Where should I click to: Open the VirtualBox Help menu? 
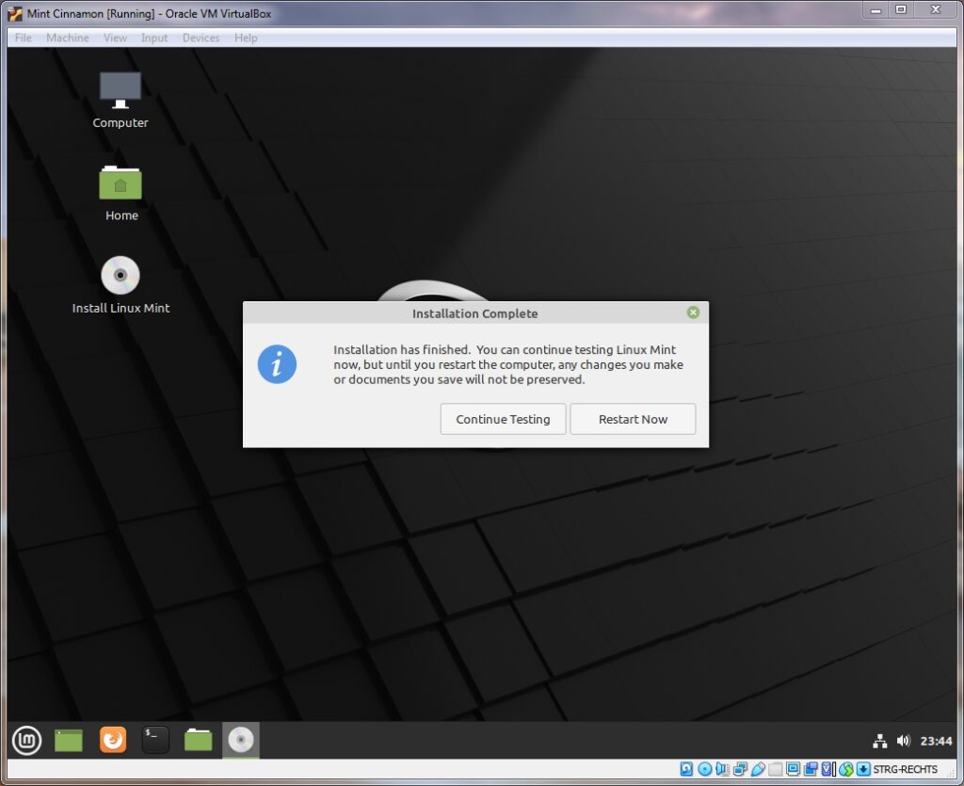246,38
